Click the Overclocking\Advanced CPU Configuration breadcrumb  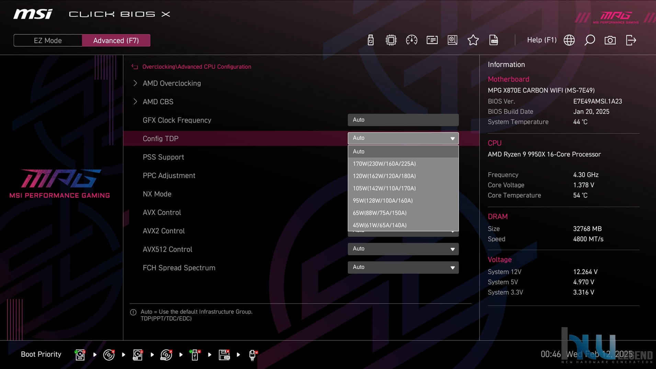pyautogui.click(x=196, y=67)
